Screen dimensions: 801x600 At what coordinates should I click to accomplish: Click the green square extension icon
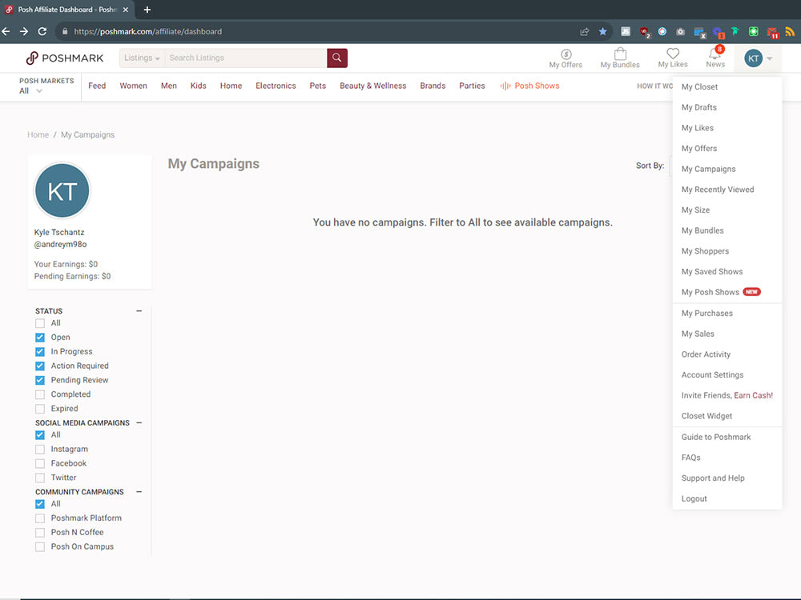coord(754,32)
